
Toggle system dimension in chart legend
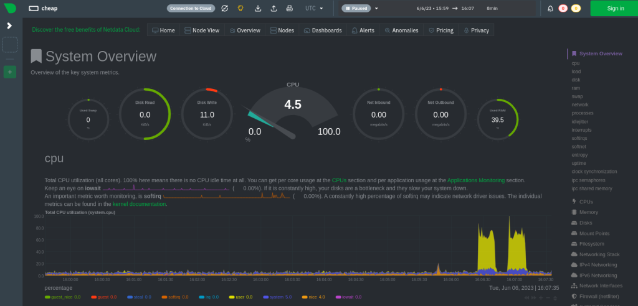[x=277, y=297]
